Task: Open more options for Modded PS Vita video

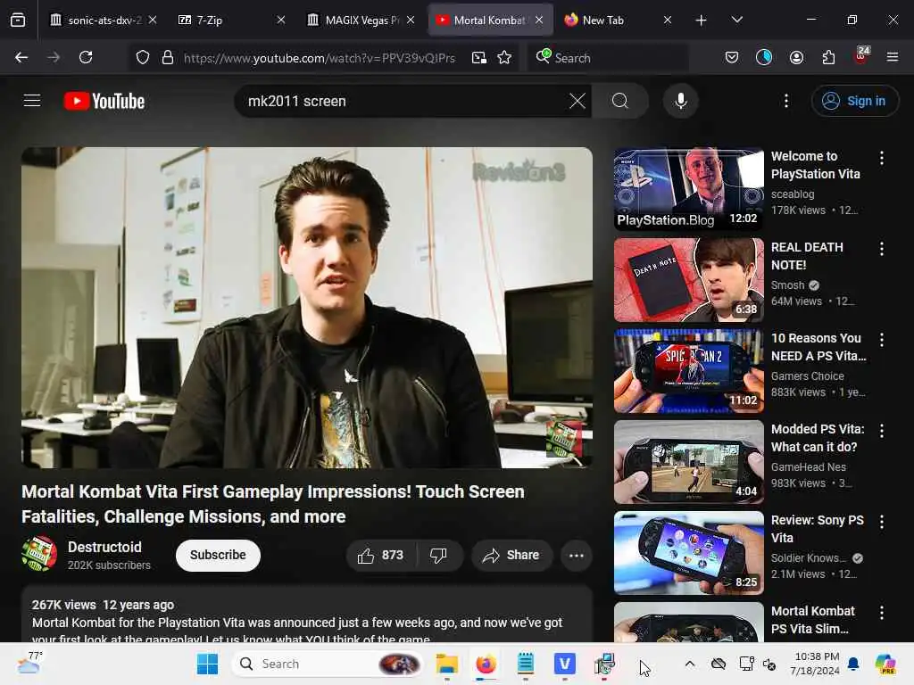Action: 881,431
